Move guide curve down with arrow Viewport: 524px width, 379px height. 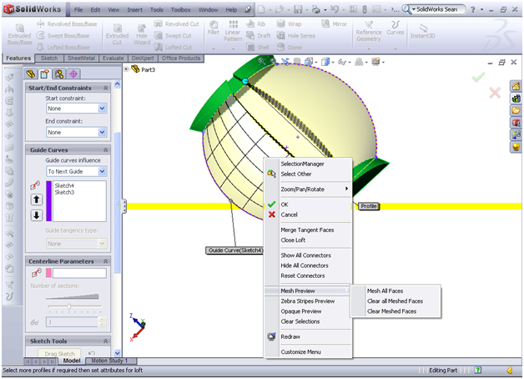click(x=37, y=215)
